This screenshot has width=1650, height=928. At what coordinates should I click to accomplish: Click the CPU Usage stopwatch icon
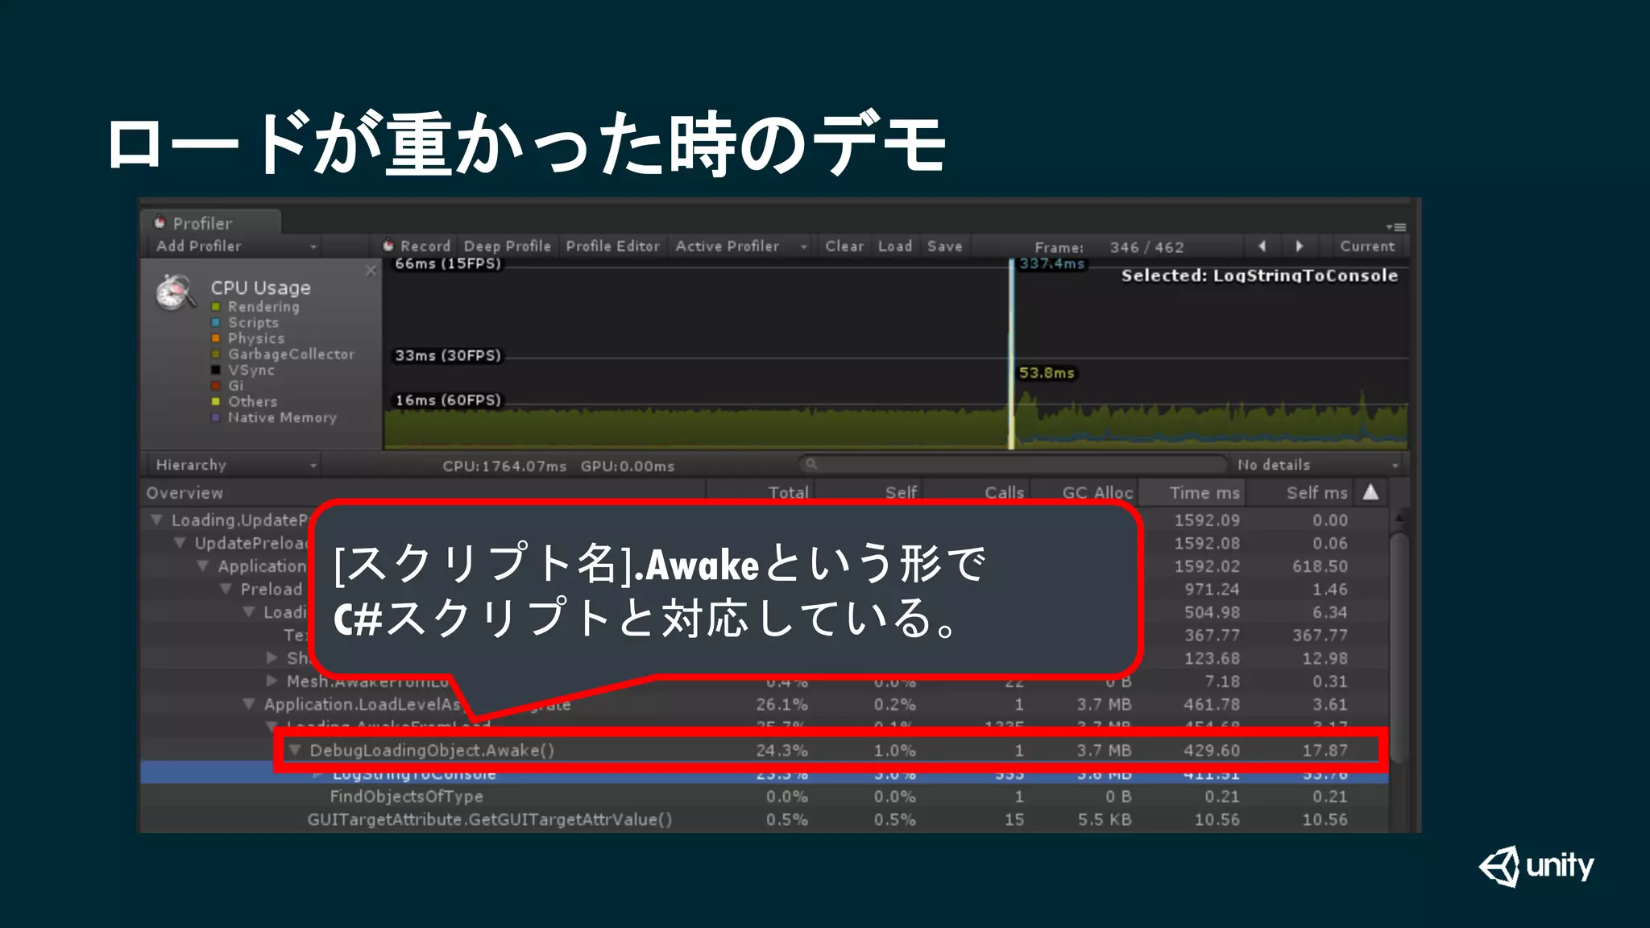[x=175, y=292]
